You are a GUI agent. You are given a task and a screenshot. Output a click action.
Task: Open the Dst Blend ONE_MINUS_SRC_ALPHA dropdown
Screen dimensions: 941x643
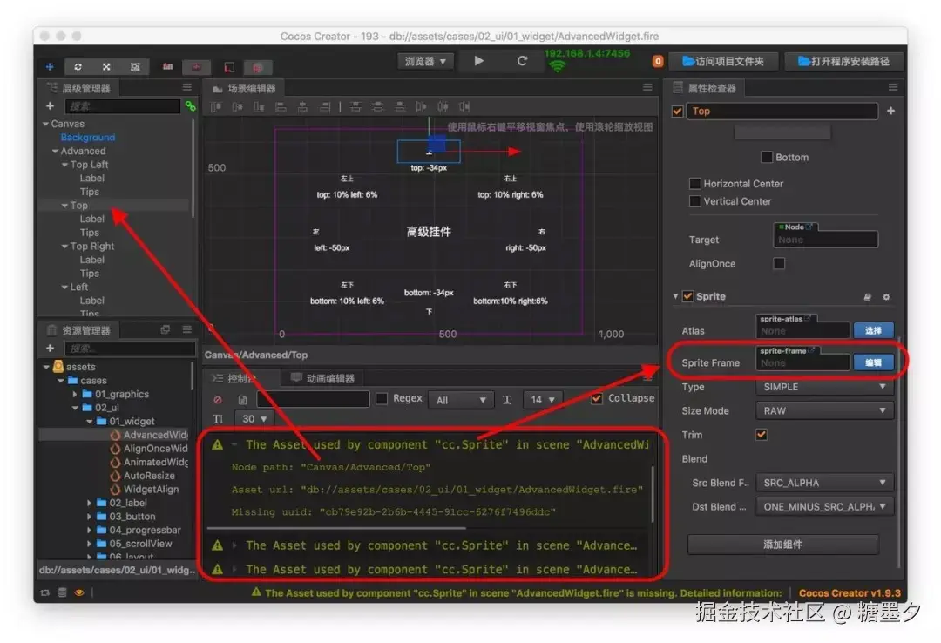pyautogui.click(x=824, y=507)
